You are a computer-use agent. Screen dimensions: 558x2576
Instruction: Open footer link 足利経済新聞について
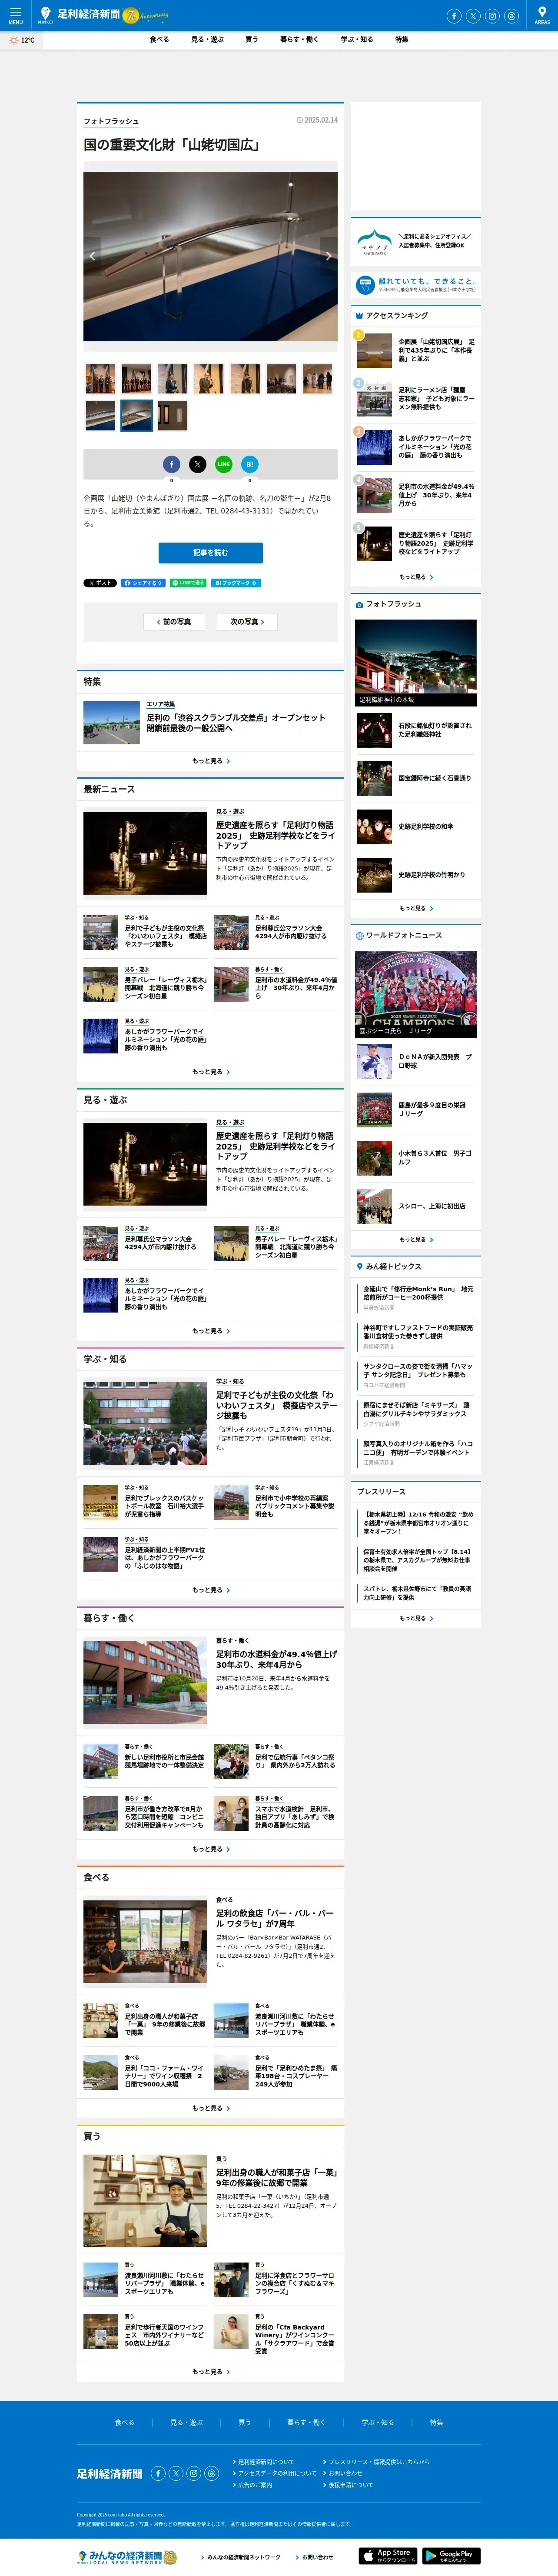[x=266, y=2462]
